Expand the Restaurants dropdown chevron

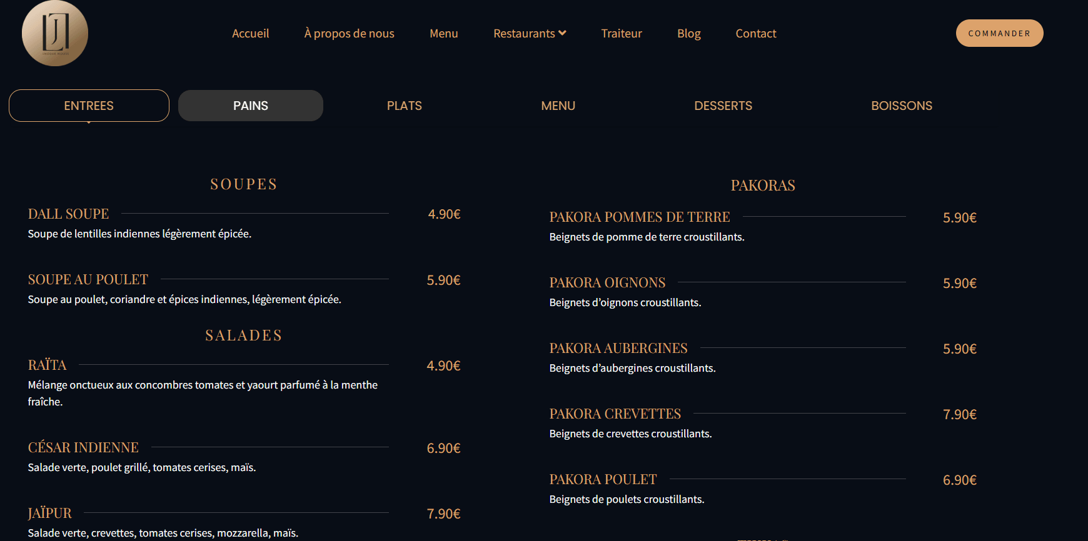click(562, 33)
